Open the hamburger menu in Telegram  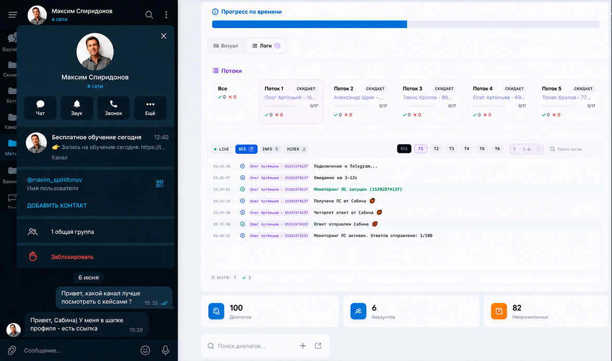point(13,15)
